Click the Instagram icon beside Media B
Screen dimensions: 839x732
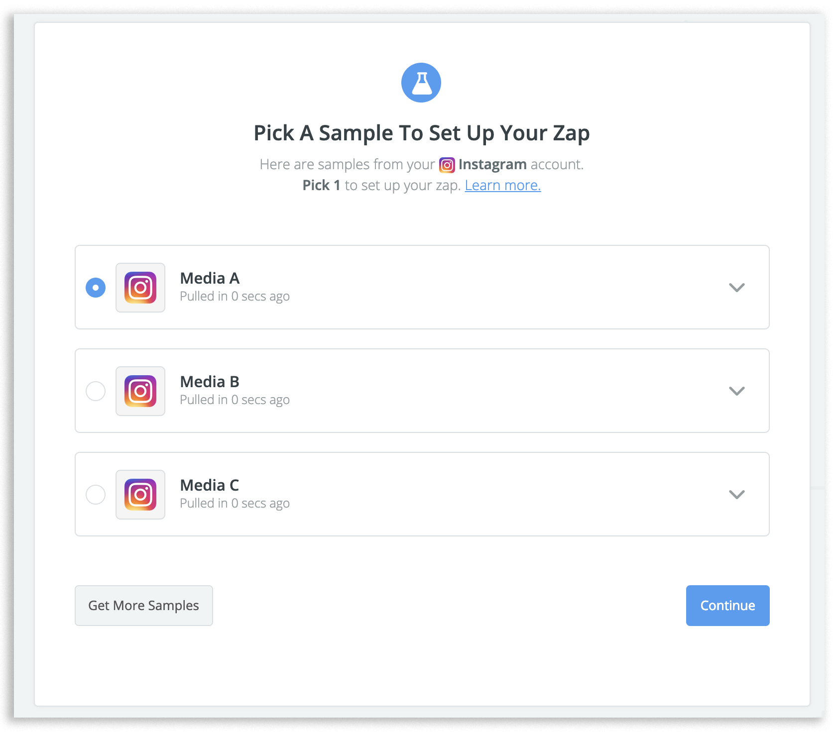click(x=140, y=391)
